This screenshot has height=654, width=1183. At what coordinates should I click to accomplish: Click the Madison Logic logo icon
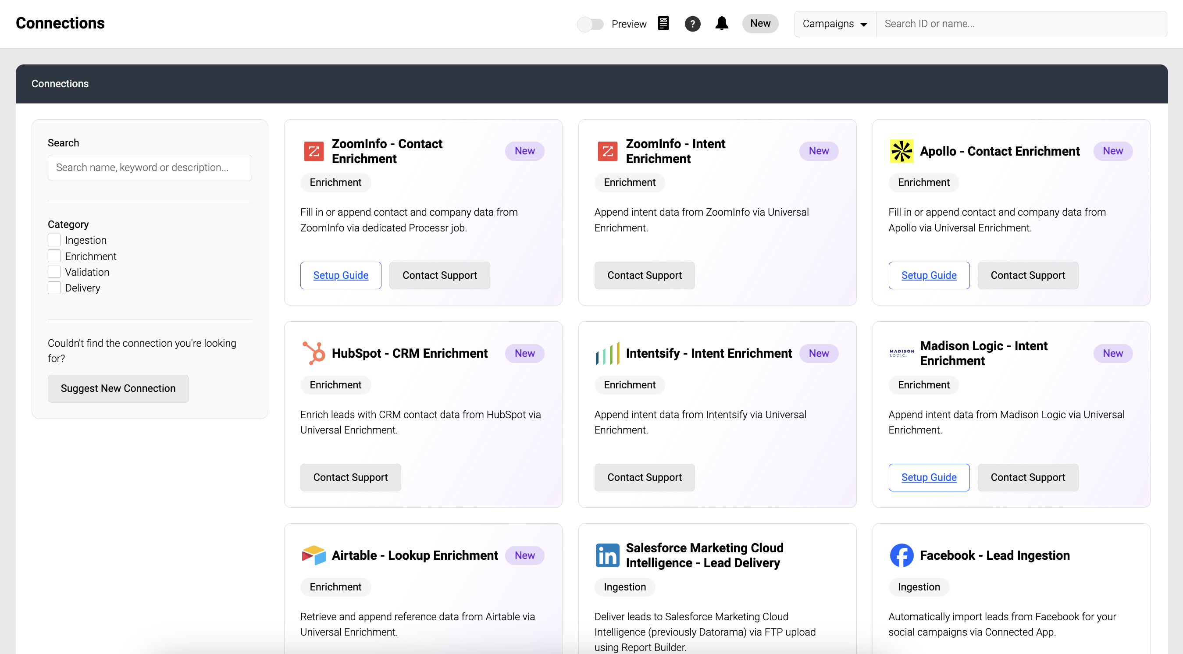(902, 353)
